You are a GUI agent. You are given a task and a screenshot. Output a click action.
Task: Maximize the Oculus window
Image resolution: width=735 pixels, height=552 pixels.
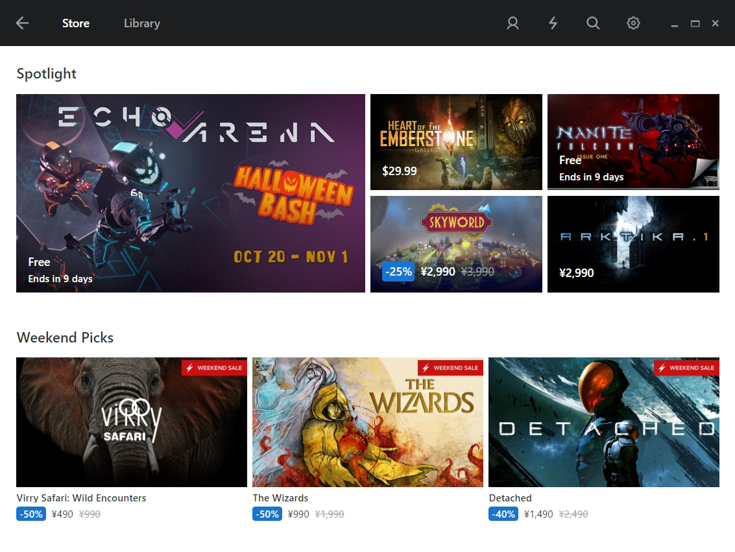click(695, 23)
